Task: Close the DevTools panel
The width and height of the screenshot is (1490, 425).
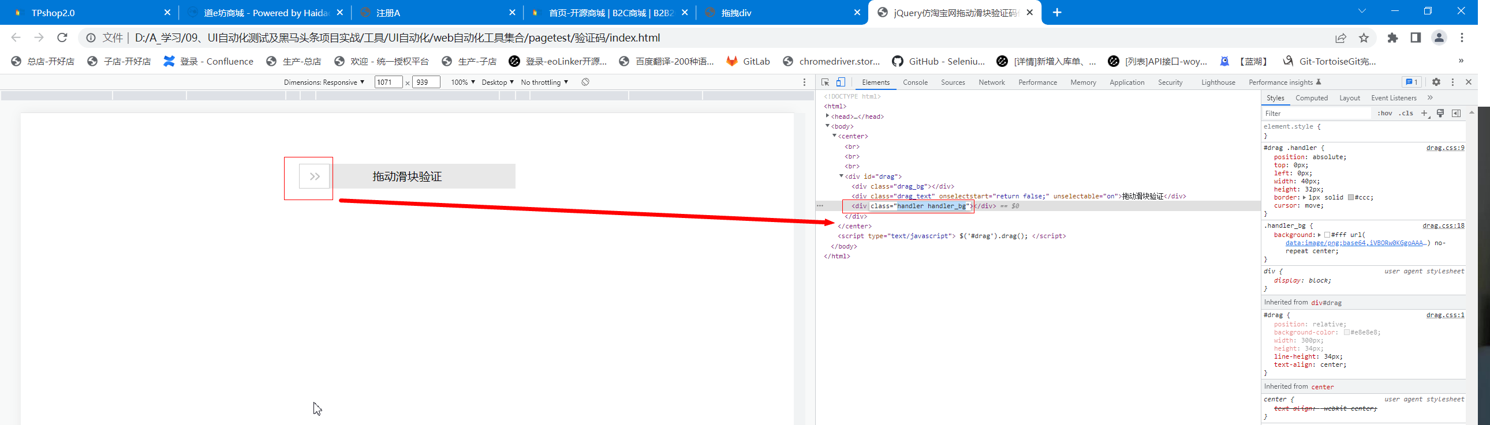Action: point(1469,82)
